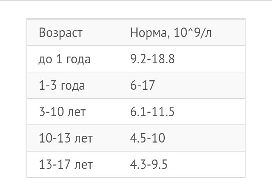The height and width of the screenshot is (184, 272).
Task: Select the '6.1-11.5' norm value
Action: point(152,112)
